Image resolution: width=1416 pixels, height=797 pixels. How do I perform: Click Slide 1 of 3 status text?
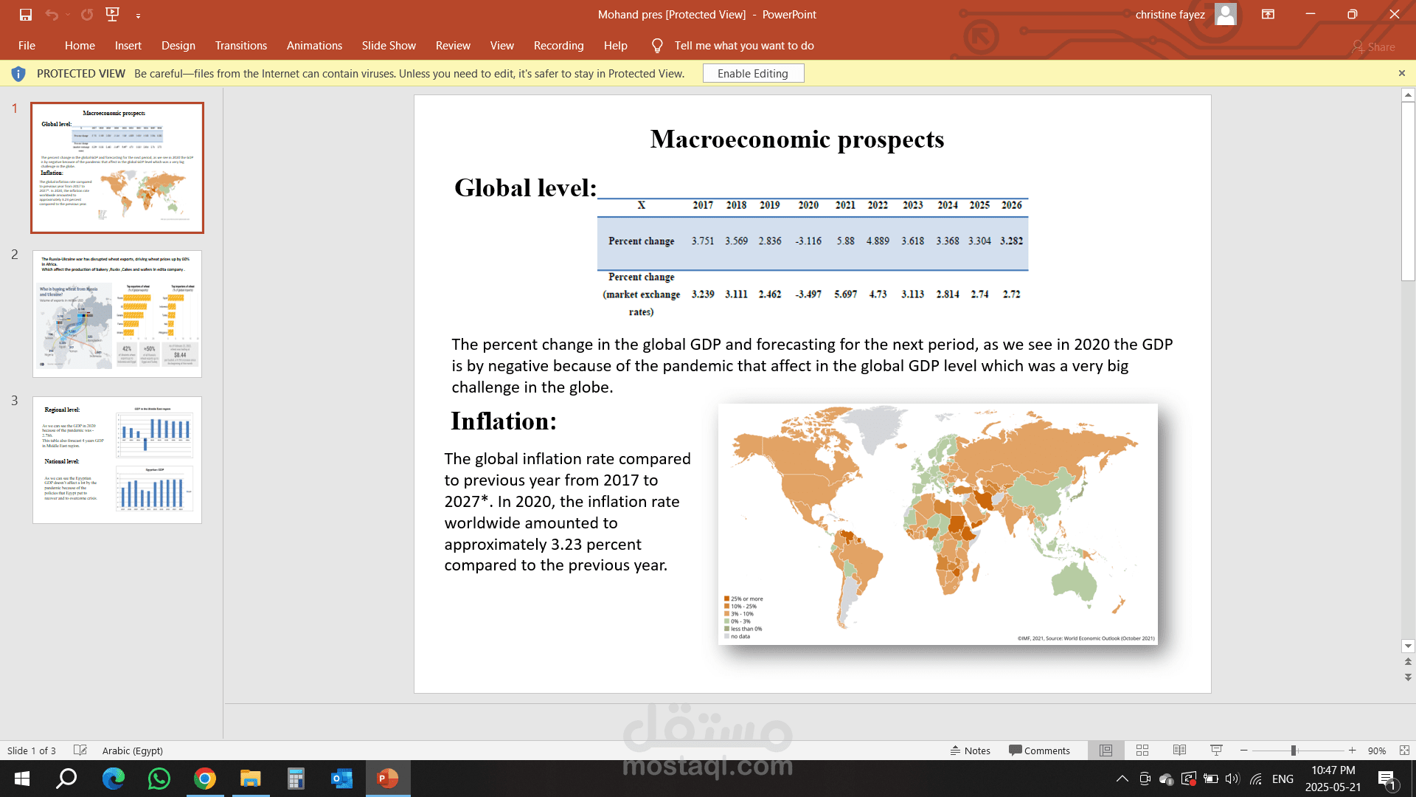[x=31, y=751]
